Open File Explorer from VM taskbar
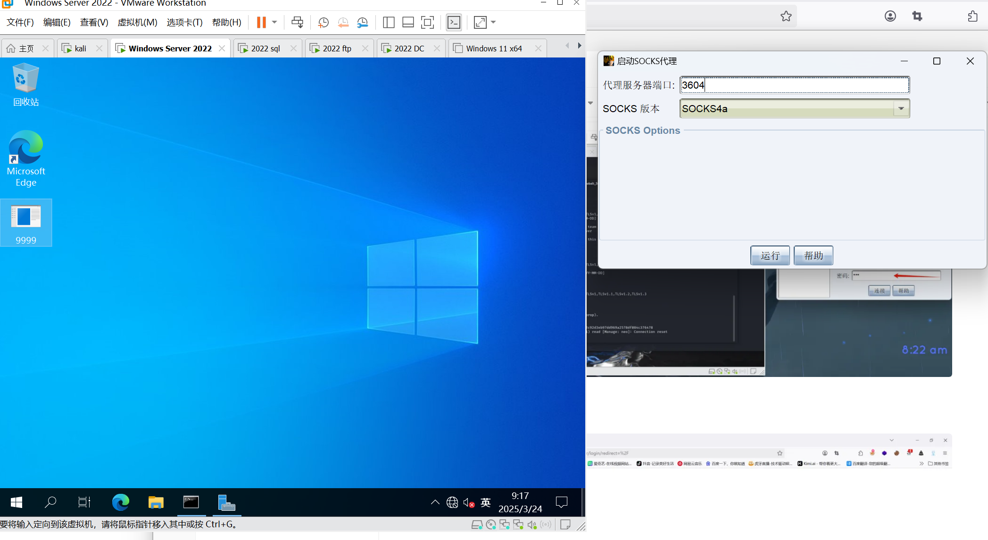The height and width of the screenshot is (540, 988). click(156, 502)
